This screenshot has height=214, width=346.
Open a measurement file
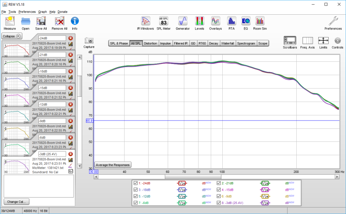pos(26,23)
